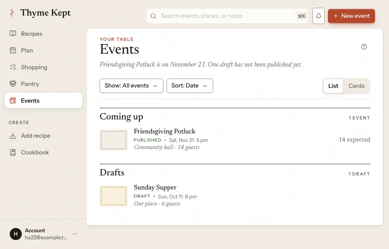Open the Friendsgiving Potluck event title
389x249 pixels.
point(165,131)
